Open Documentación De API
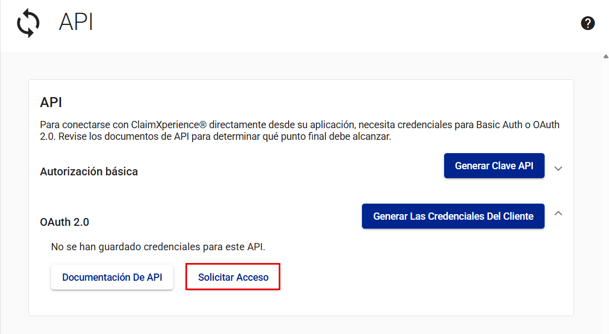 coord(112,277)
